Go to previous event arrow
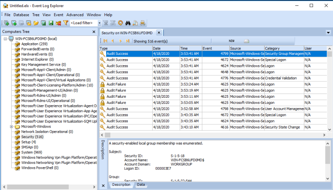The width and height of the screenshot is (333, 190). [x=113, y=41]
